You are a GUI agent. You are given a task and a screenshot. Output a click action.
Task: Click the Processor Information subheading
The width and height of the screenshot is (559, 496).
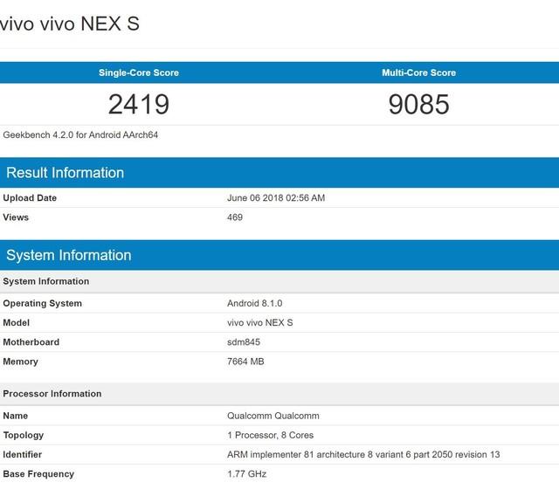(x=52, y=394)
